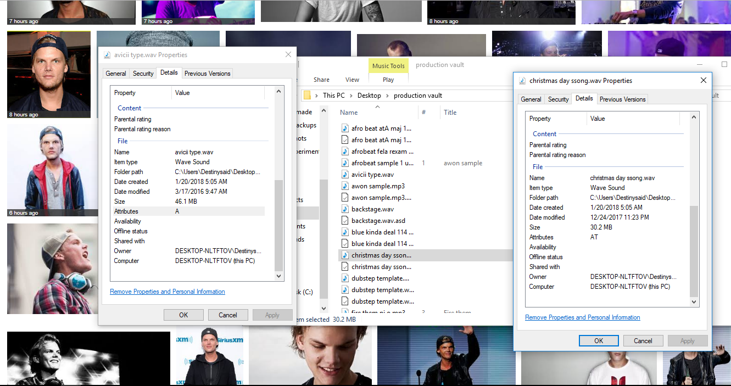Click the folder icon in the address bar
Image resolution: width=731 pixels, height=386 pixels.
point(307,95)
